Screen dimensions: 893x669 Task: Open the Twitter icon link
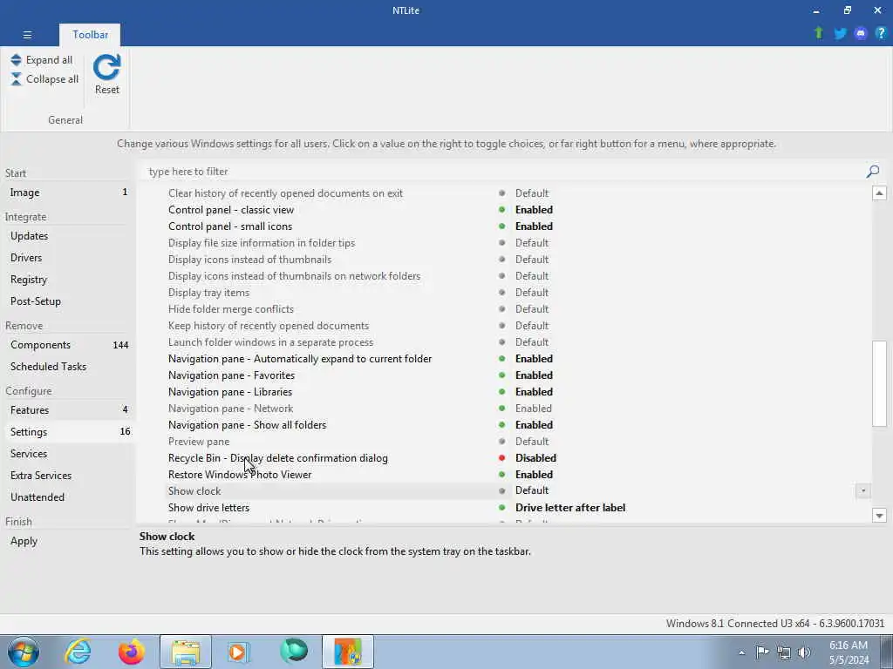840,34
